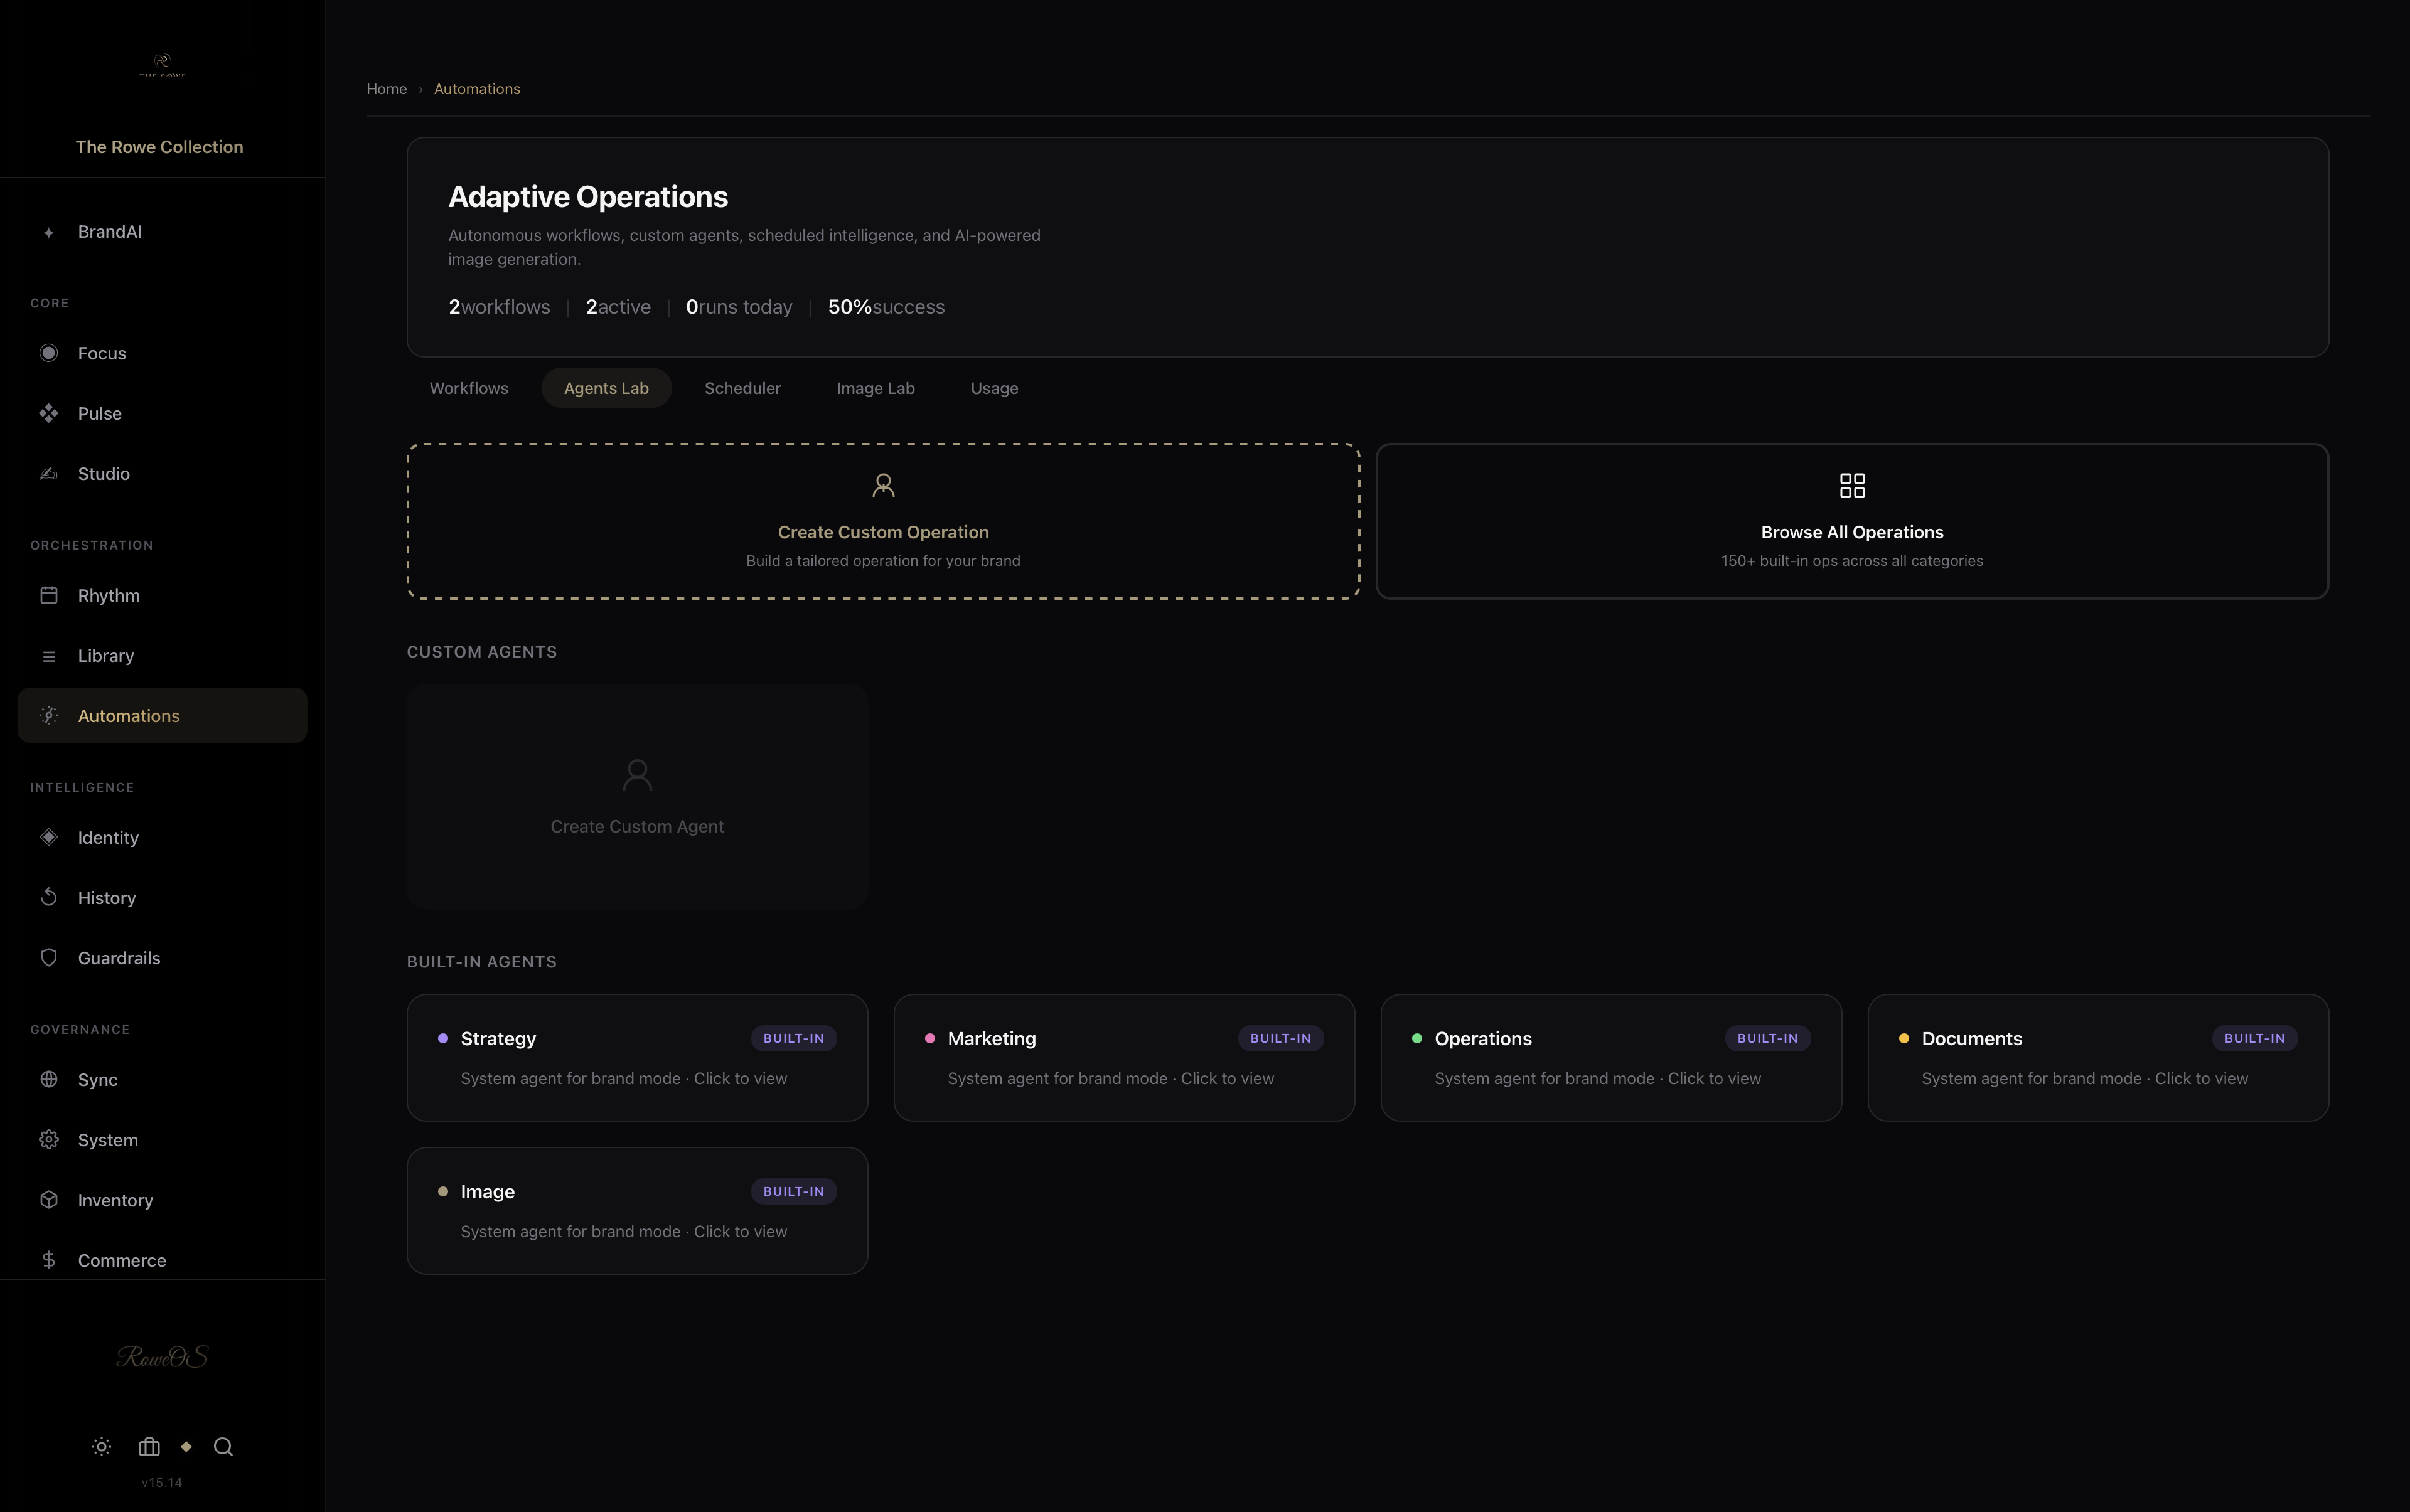Click the Guardrails shield icon
The width and height of the screenshot is (2410, 1512).
[48, 958]
